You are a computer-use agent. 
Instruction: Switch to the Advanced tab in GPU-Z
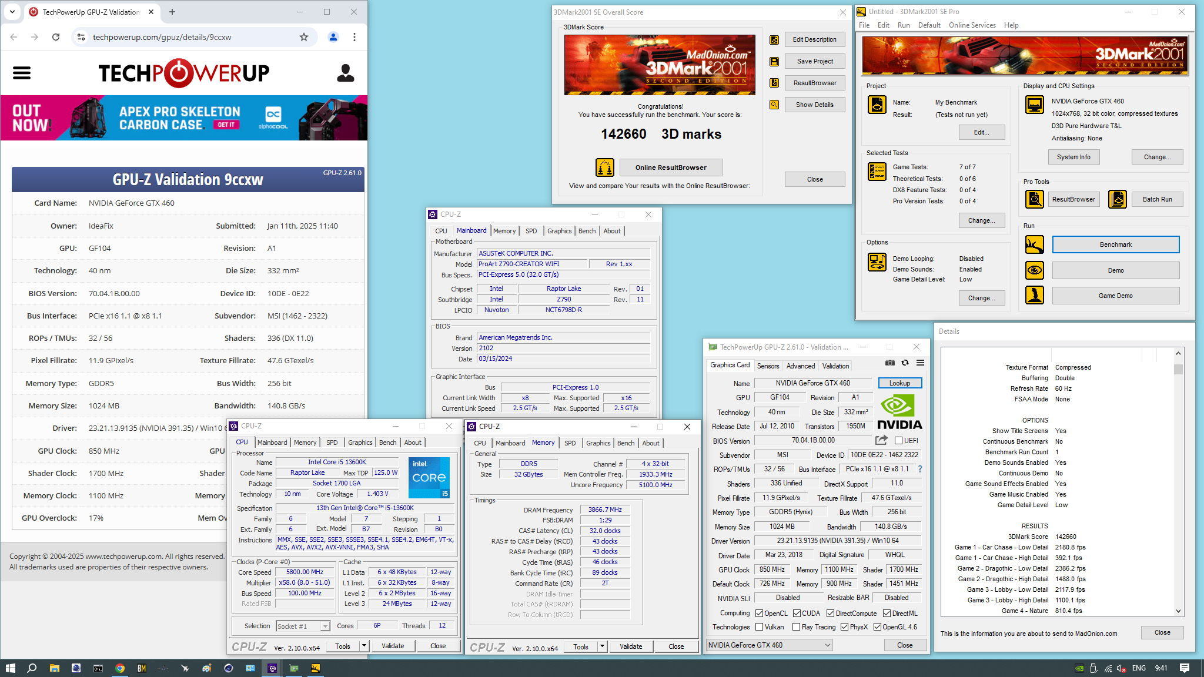point(801,366)
